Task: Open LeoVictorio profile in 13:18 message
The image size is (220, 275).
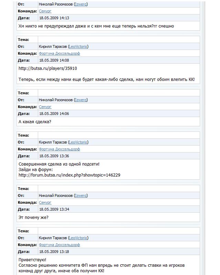Action: 78,238
